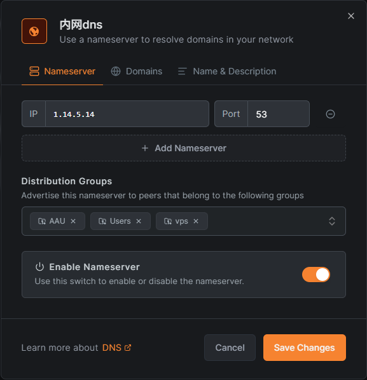Screen dimensions: 367x380
Task: Click the plus icon in Add Nameserver
Action: pyautogui.click(x=145, y=148)
